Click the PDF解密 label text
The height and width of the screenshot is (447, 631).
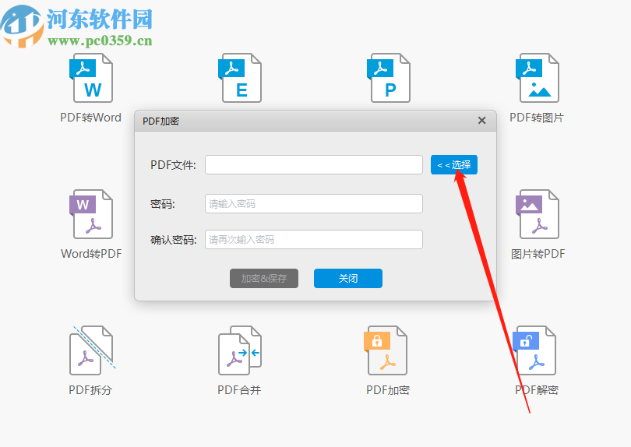(537, 390)
